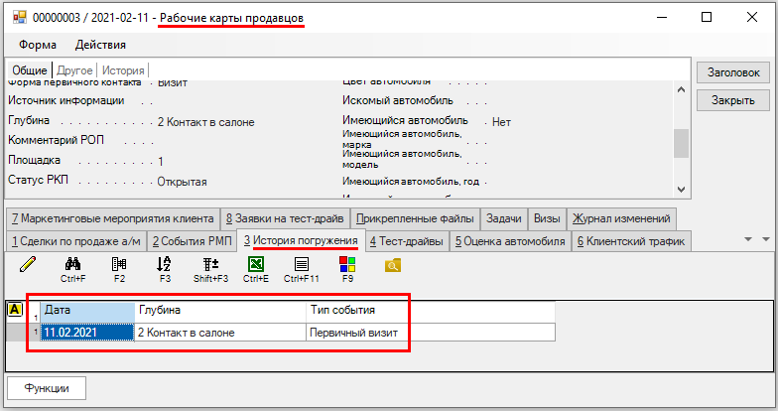Open the Форма menu
The image size is (778, 411).
37,45
